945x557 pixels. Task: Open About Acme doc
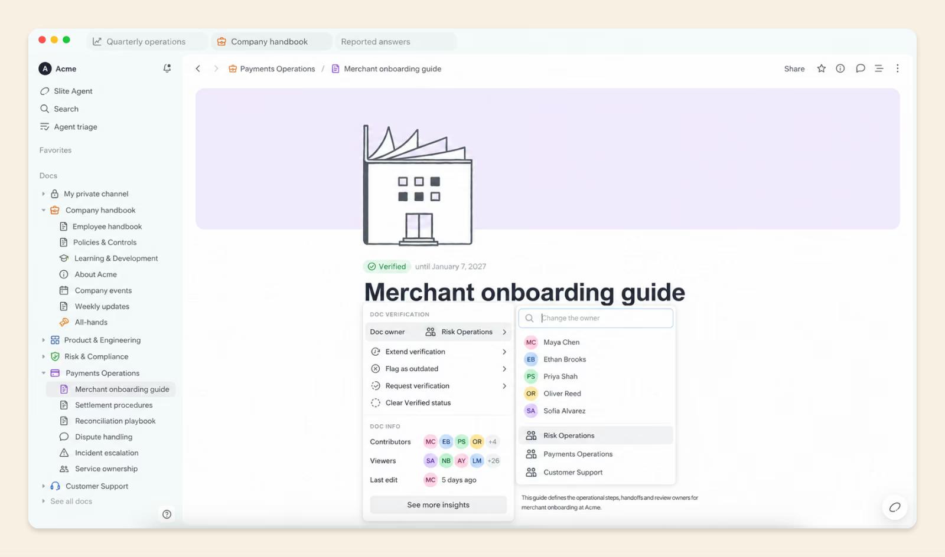[88, 274]
